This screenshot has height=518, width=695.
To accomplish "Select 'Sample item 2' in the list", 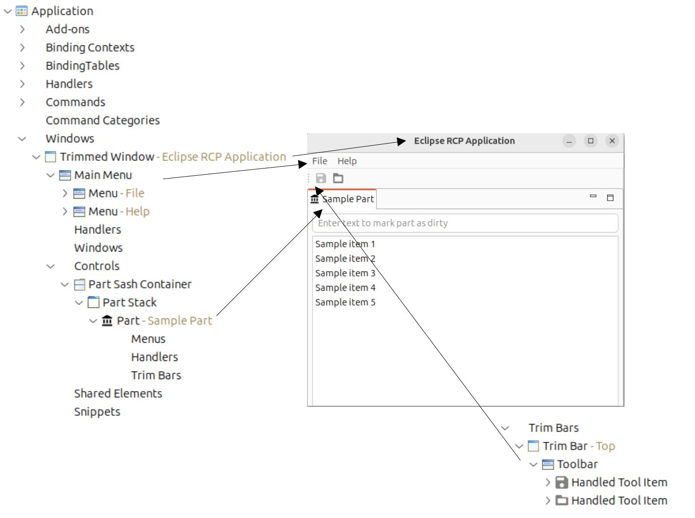I will point(345,258).
